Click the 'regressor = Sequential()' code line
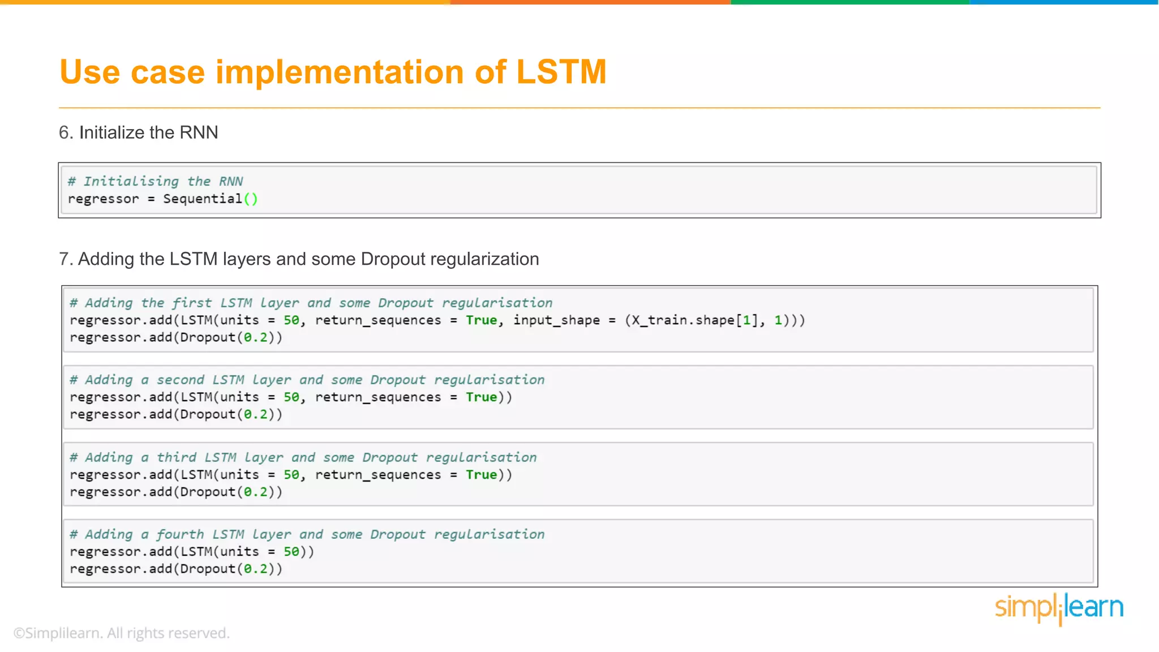 click(x=163, y=199)
